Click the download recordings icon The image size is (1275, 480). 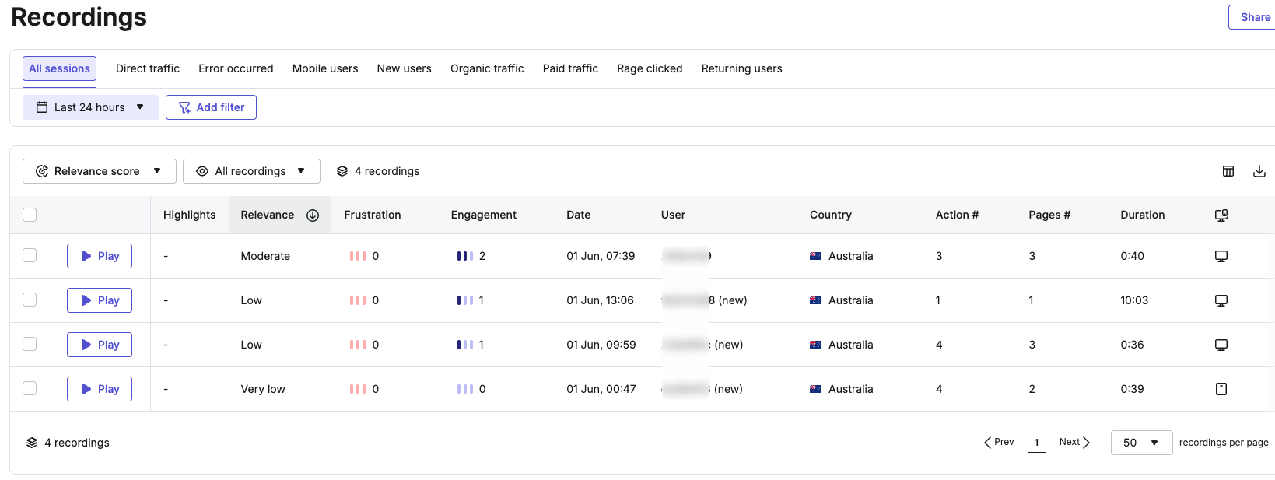tap(1259, 171)
